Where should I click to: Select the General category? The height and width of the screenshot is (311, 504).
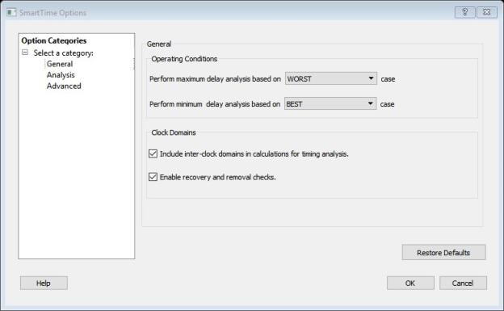coord(60,64)
